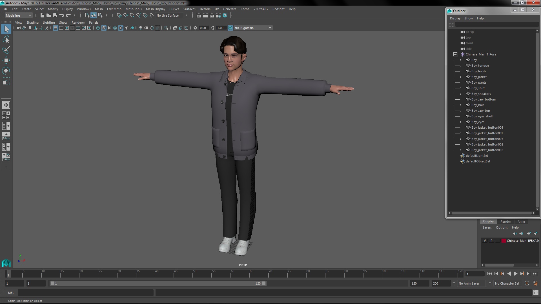The image size is (541, 304).
Task: Click the No Live Surface field
Action: (x=169, y=15)
